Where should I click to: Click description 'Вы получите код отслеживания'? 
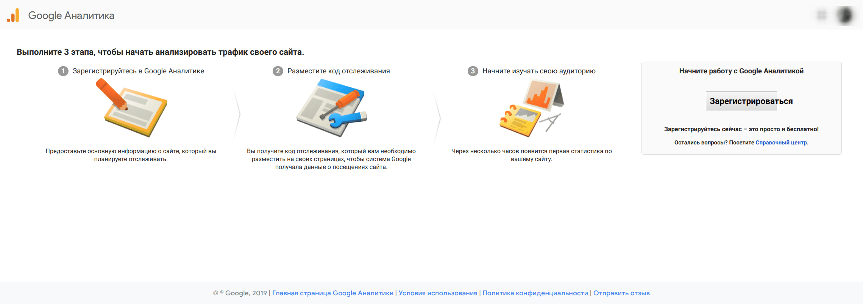click(x=331, y=159)
